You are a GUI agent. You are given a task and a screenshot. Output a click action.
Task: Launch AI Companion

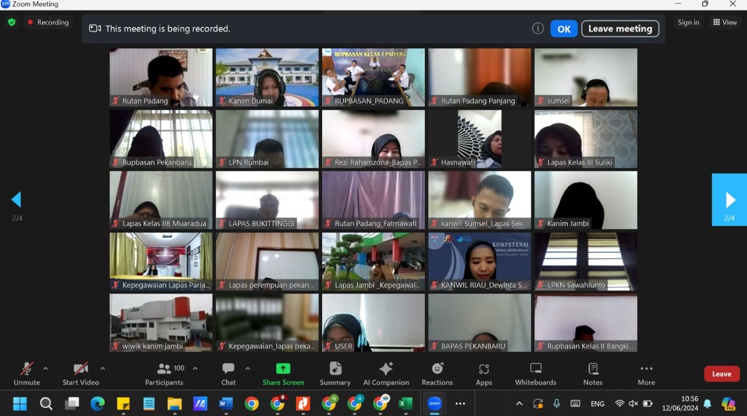pyautogui.click(x=386, y=374)
